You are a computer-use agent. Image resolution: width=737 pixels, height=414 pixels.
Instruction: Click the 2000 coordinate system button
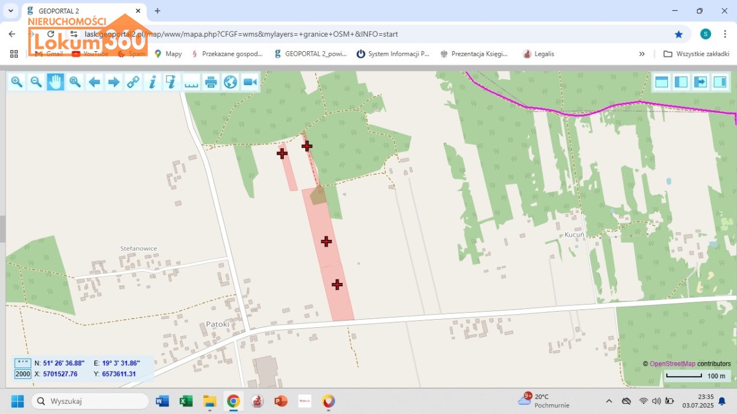click(x=23, y=374)
